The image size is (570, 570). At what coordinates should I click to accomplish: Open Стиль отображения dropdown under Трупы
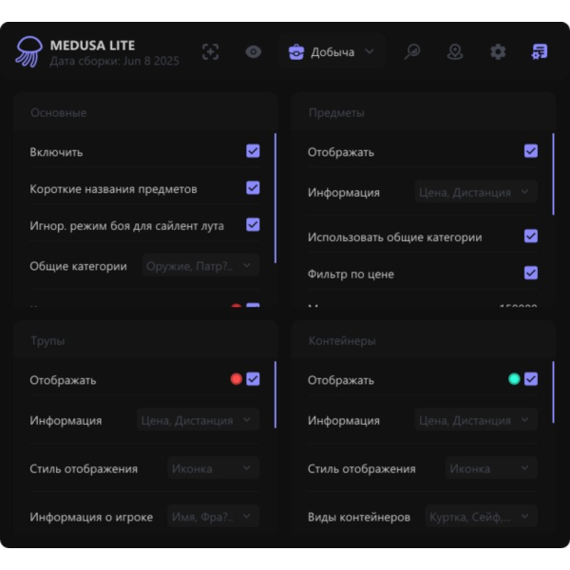(x=214, y=468)
